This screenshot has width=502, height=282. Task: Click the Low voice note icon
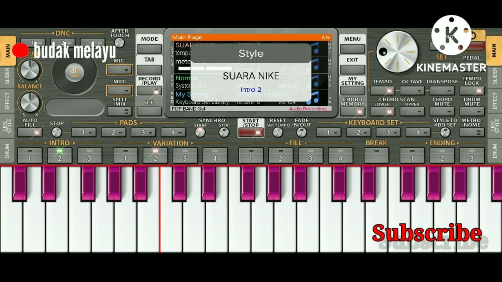(x=313, y=98)
